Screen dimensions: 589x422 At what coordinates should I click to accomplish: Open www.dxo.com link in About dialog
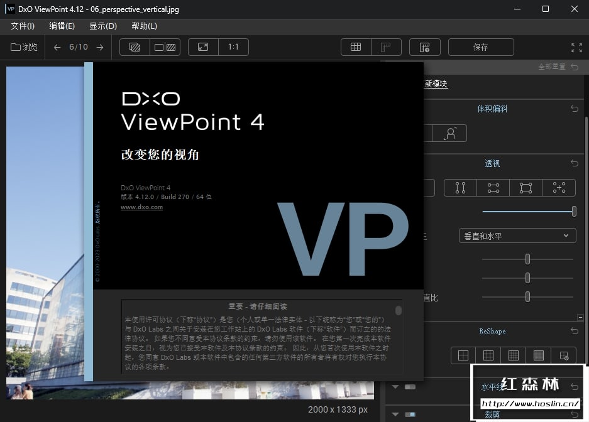[x=141, y=207]
